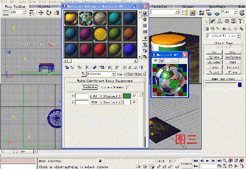The image size is (246, 169).
Task: Click Sample Type sphere icon
Action: click(x=145, y=13)
